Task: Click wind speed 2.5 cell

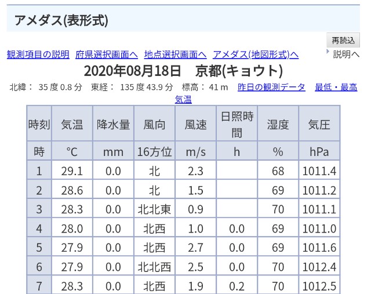Action: tap(196, 267)
